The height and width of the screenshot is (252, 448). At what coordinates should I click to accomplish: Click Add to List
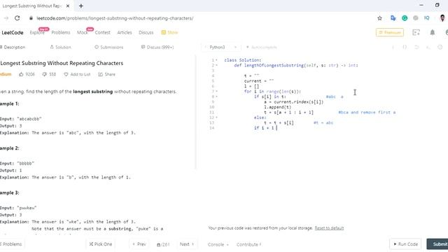pos(77,74)
